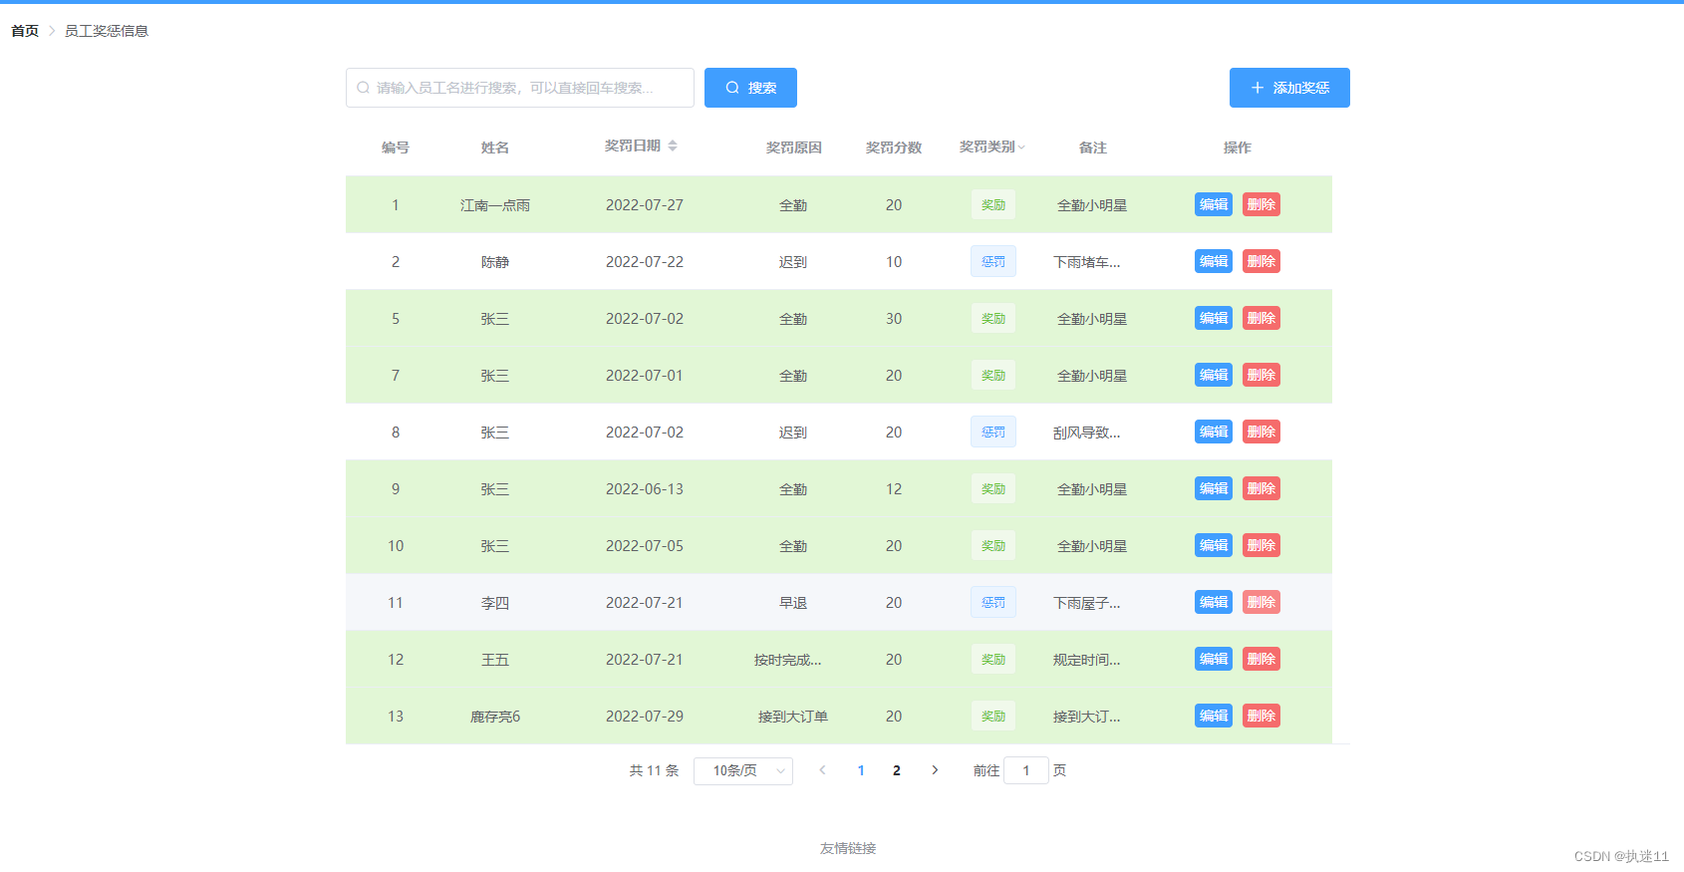
Task: Click the 奖励 tag in 王五 row
Action: point(993,659)
